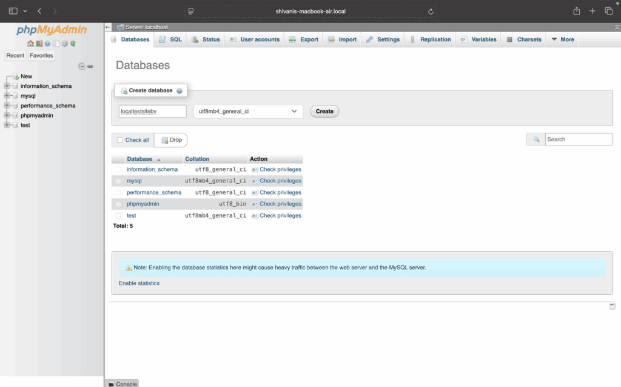Viewport: 621px width, 387px height.
Task: Click New in navigation tree
Action: pyautogui.click(x=26, y=76)
